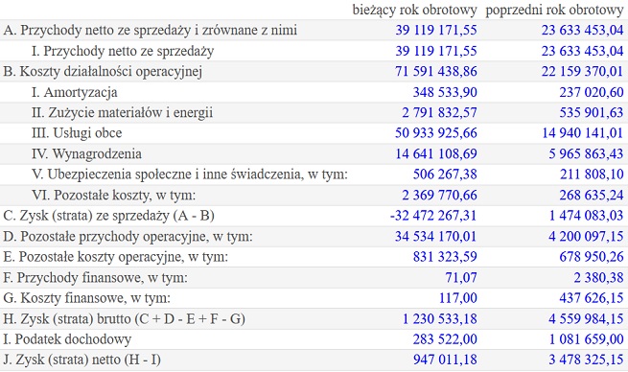The height and width of the screenshot is (372, 628).
Task: Click the 'I. Podatek dochodowy' row label
Action: click(67, 339)
